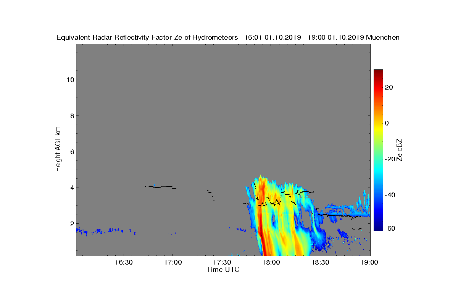Click the 'Time UTC' axis label

coord(223,270)
